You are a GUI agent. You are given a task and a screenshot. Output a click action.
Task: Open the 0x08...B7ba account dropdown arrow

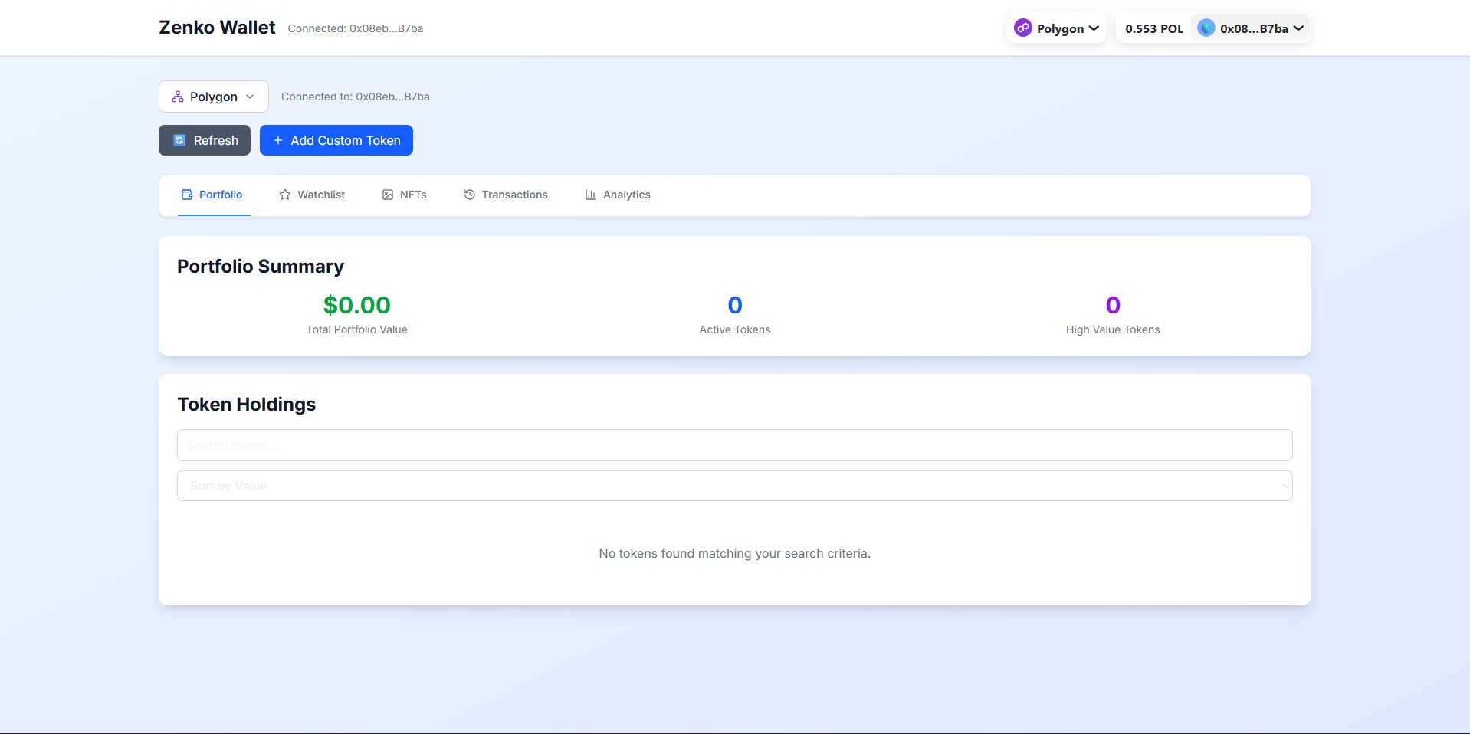tap(1298, 28)
